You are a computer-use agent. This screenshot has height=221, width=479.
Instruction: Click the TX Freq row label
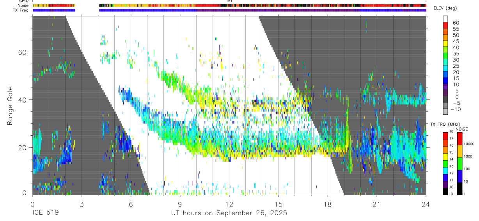click(21, 10)
